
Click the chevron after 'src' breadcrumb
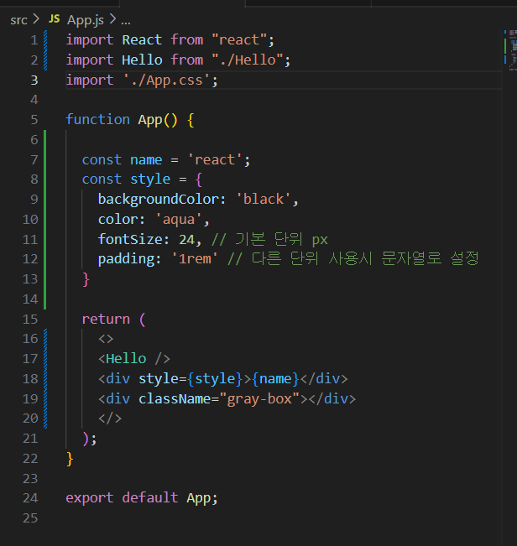click(x=35, y=19)
